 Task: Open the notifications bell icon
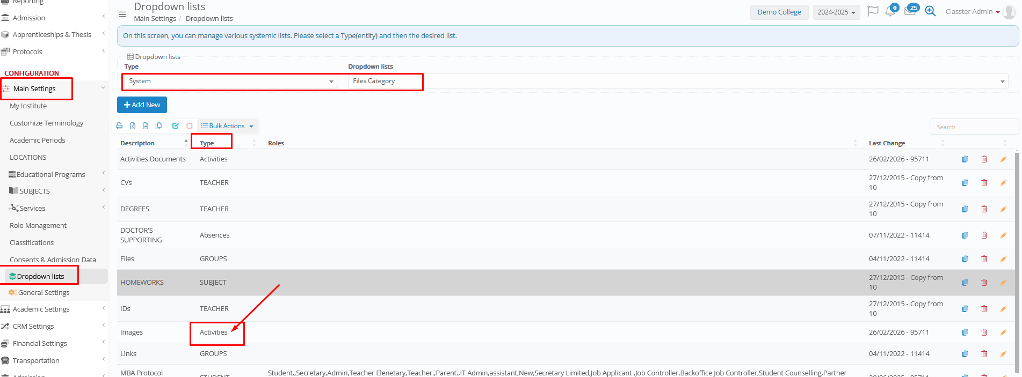tap(890, 12)
